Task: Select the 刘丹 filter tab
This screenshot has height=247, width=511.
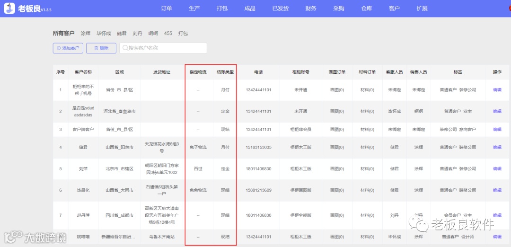Action: [x=137, y=33]
